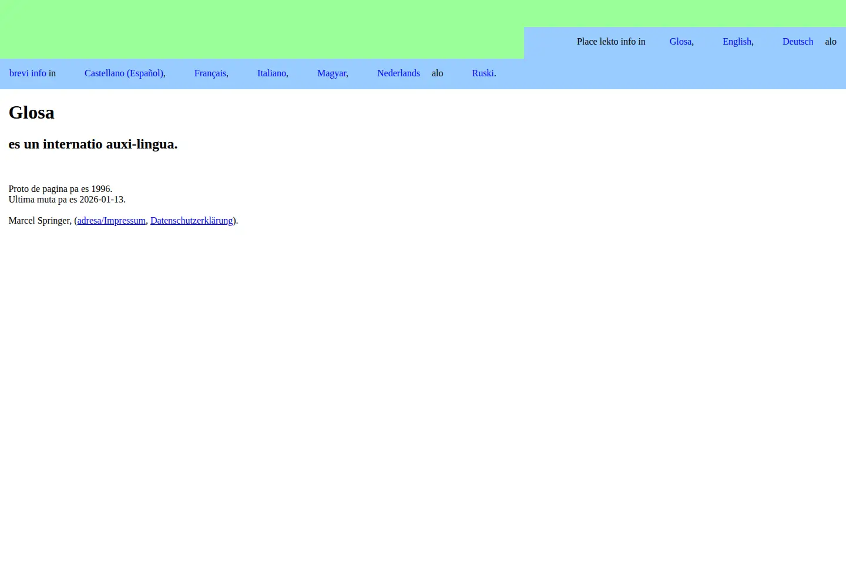Open the Deutsch info link
The width and height of the screenshot is (846, 587).
pyautogui.click(x=798, y=42)
